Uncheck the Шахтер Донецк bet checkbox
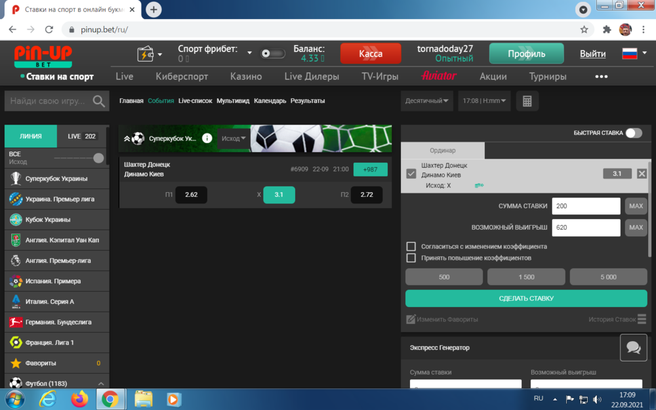Image resolution: width=656 pixels, height=410 pixels. [x=411, y=174]
